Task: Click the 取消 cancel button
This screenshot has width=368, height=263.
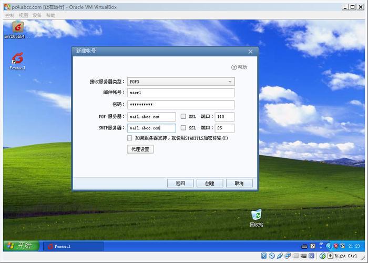Action: point(239,183)
